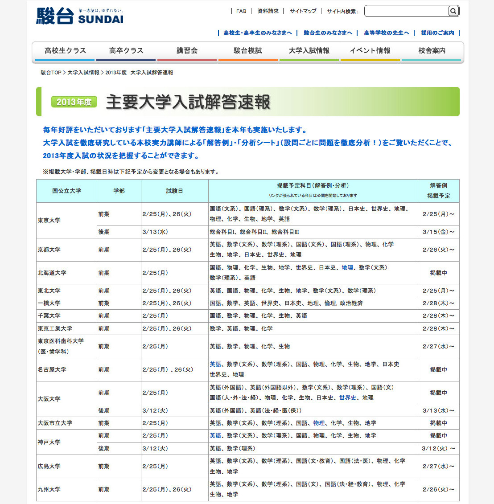Focus the site search input field
The width and height of the screenshot is (494, 504).
point(407,11)
